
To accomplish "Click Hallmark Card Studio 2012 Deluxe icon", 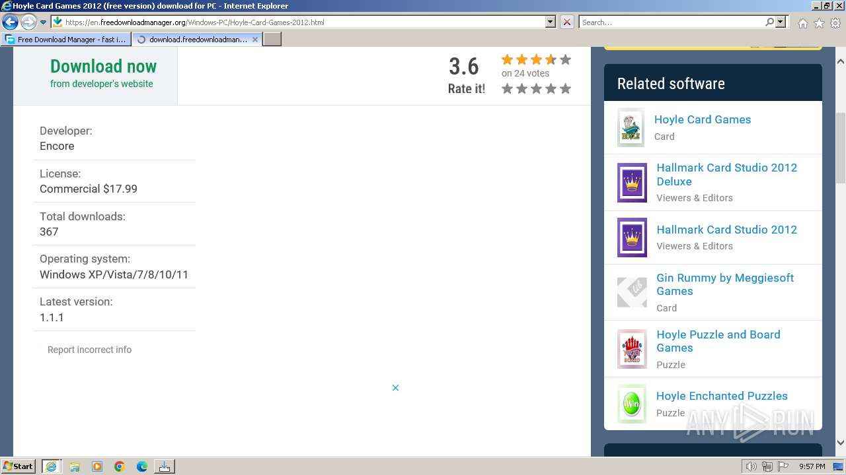I will [x=632, y=183].
